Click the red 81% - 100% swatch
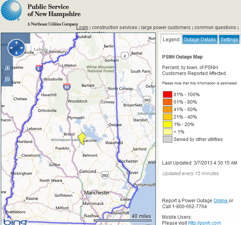This screenshot has height=225, width=241. click(x=167, y=94)
